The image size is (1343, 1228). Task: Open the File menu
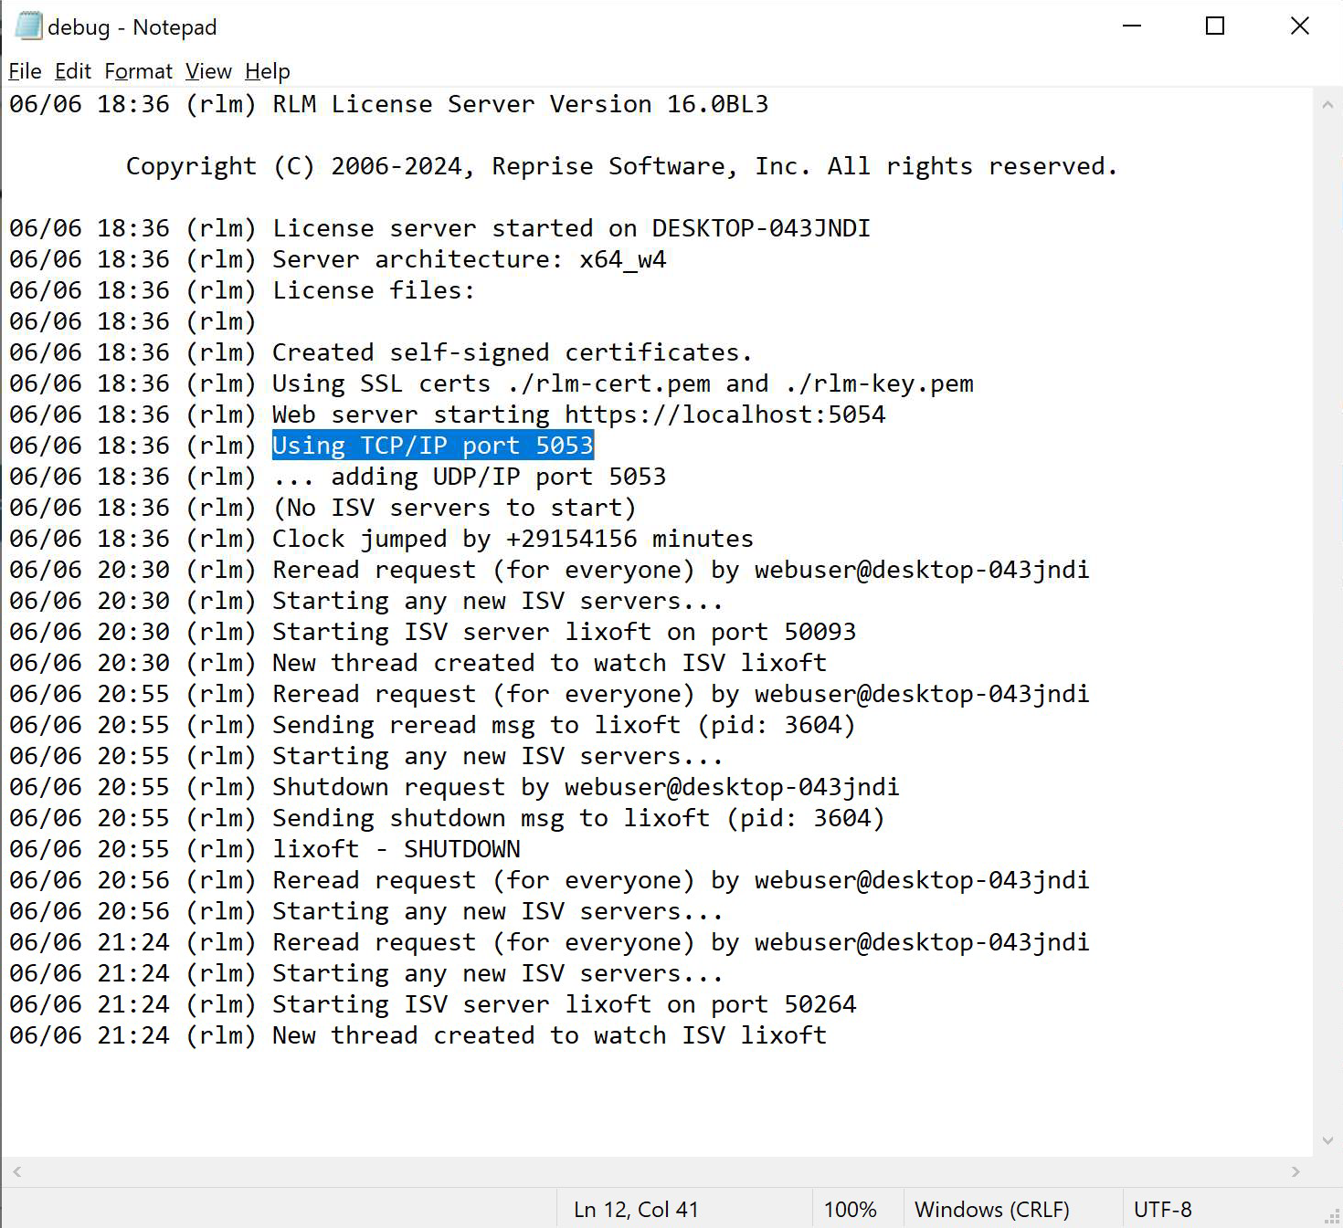[x=25, y=71]
